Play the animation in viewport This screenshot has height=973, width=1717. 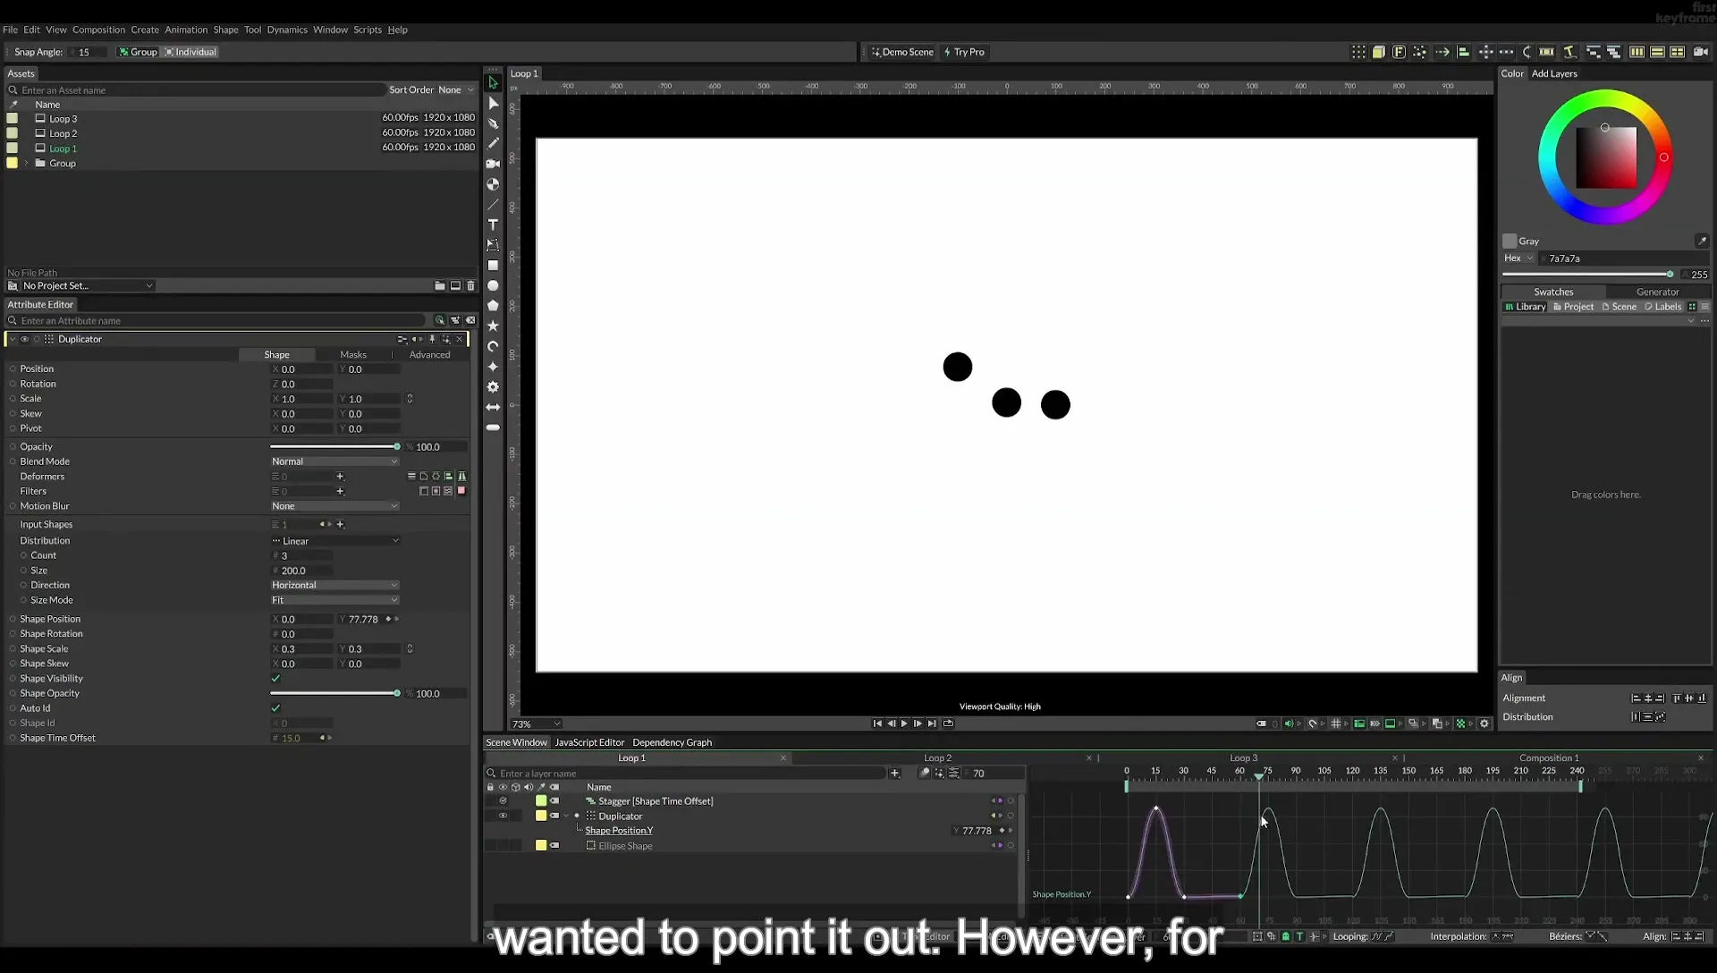(904, 723)
